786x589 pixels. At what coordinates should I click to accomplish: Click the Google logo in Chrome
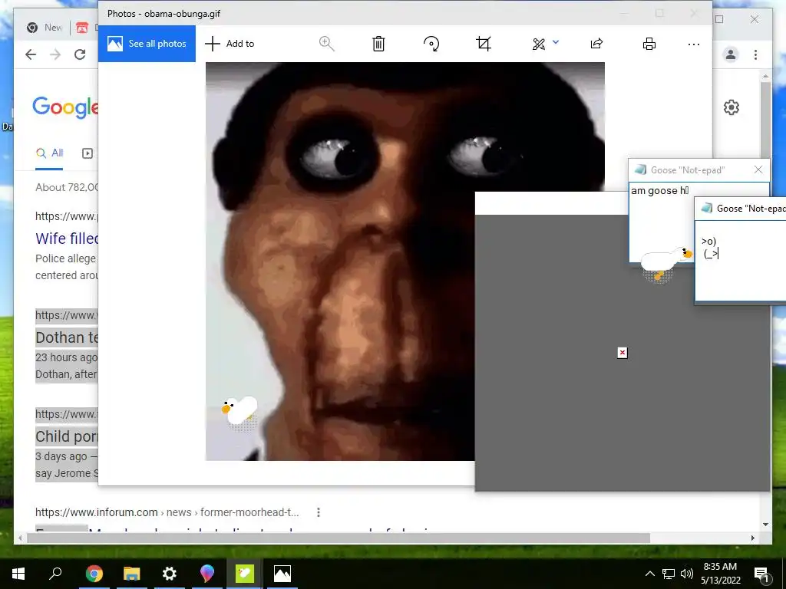[65, 107]
